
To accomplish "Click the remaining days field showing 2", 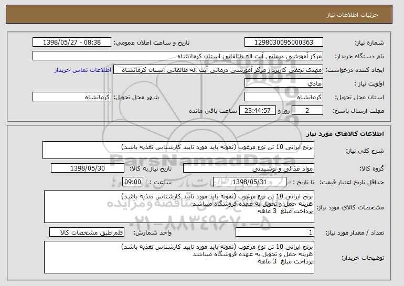I will [307, 111].
